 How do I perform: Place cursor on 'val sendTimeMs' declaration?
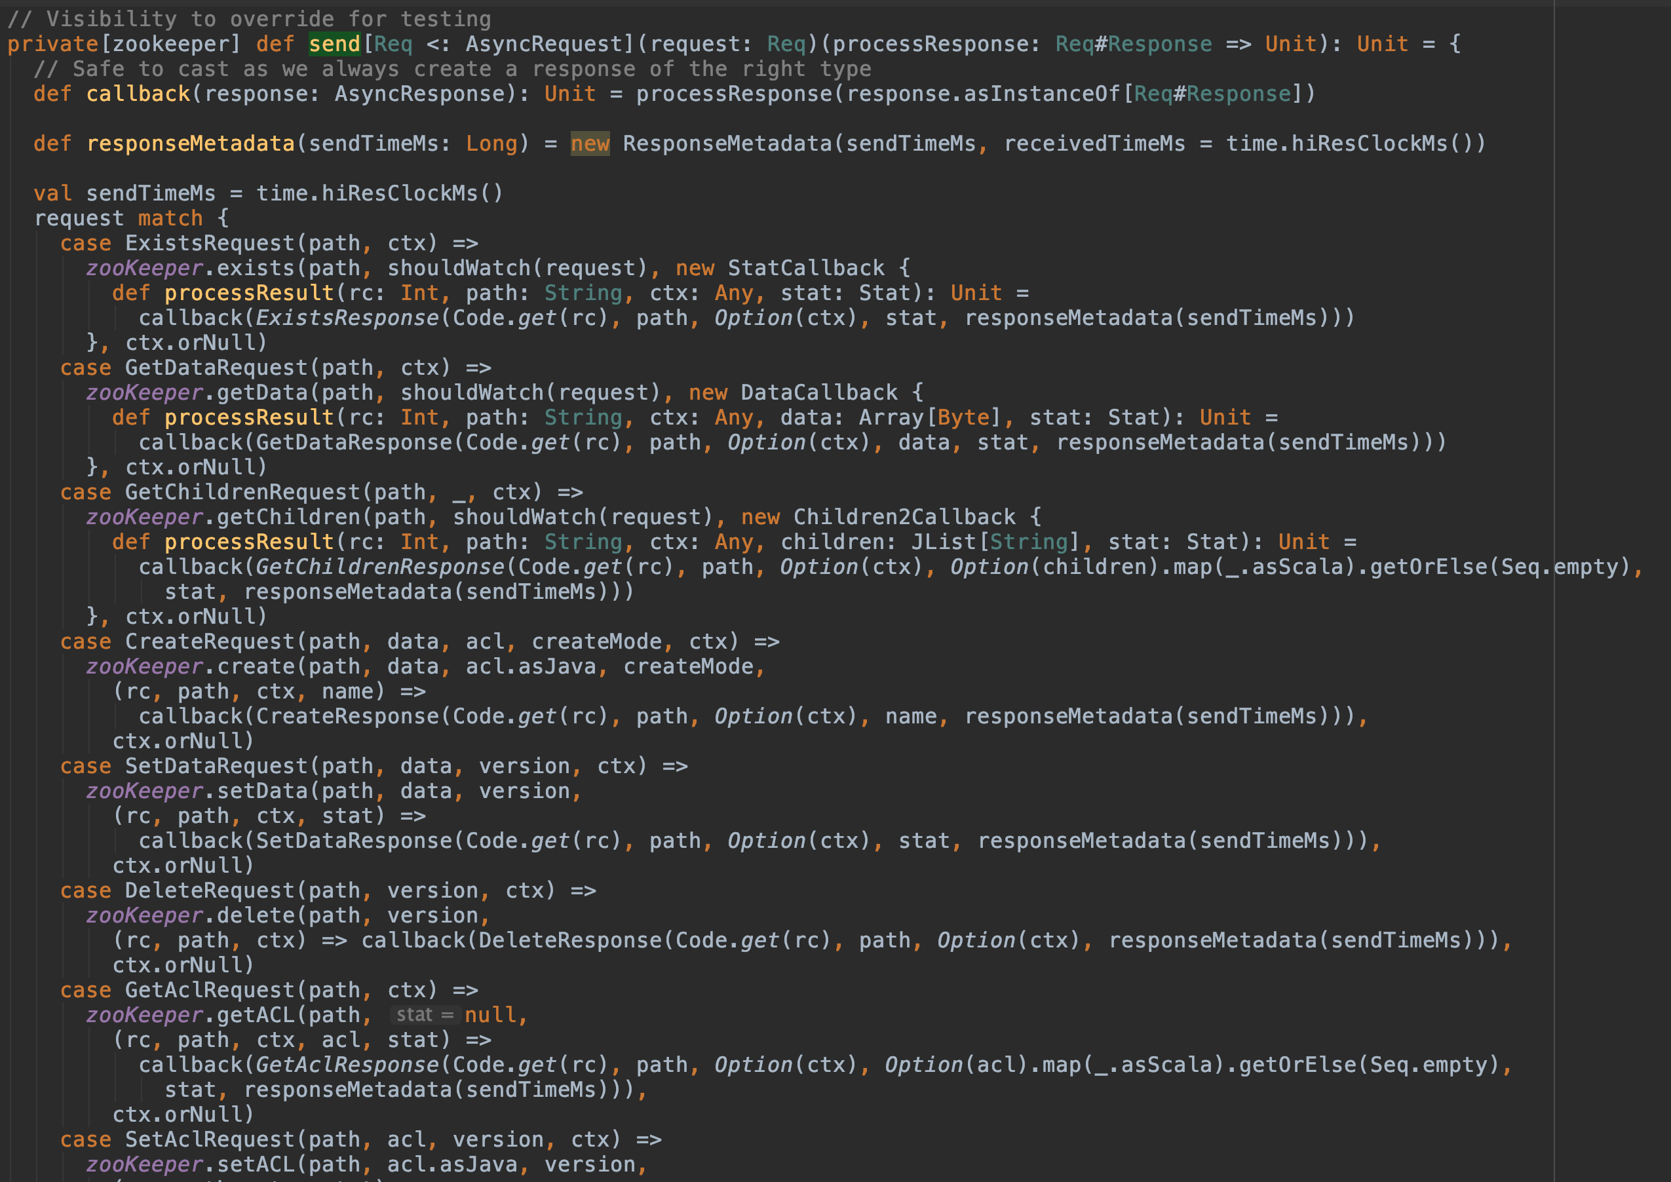(x=151, y=193)
